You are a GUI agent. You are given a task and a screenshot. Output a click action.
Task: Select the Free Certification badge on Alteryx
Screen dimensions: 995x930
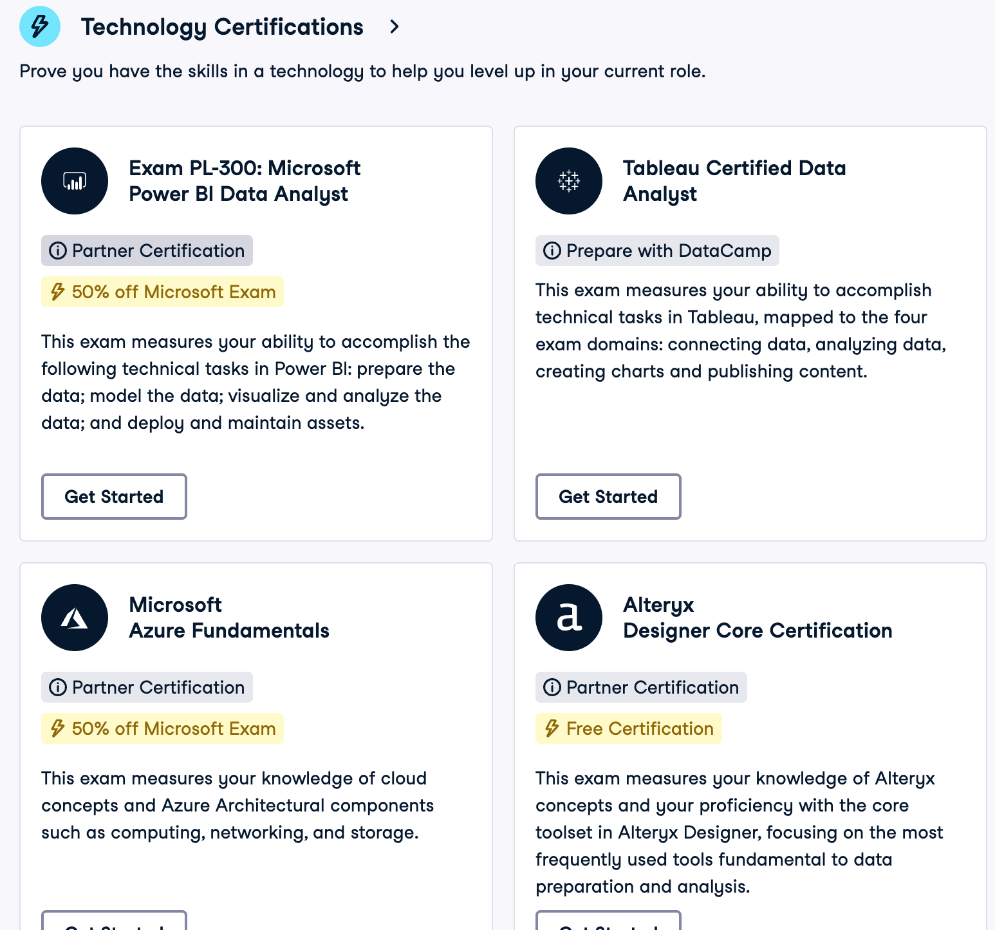(628, 728)
